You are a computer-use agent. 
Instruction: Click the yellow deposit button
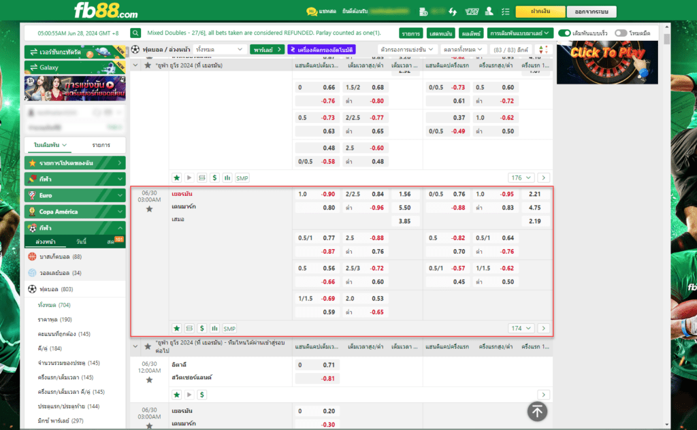(x=540, y=12)
